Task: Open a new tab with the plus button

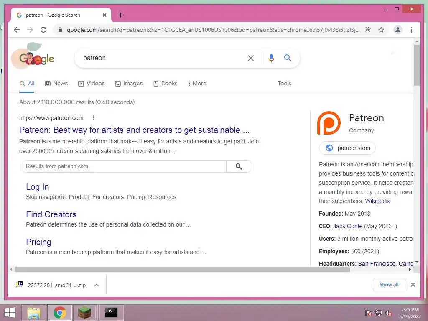Action: 120,15
